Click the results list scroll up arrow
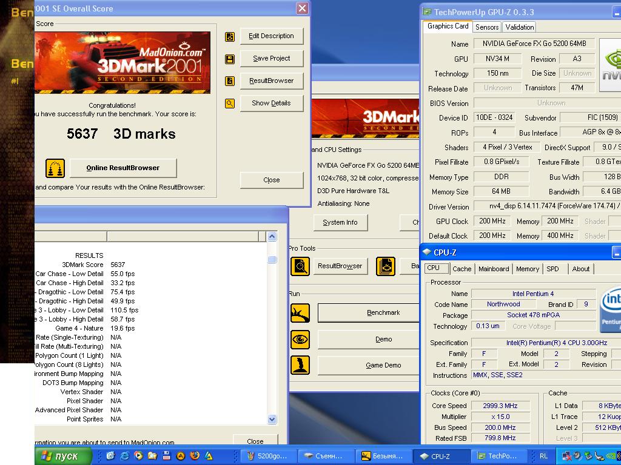Image resolution: width=621 pixels, height=465 pixels. point(272,237)
